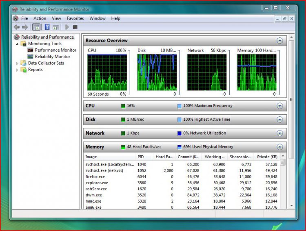306x231 pixels.
Task: Sort by the Shareable column header
Action: (x=240, y=157)
